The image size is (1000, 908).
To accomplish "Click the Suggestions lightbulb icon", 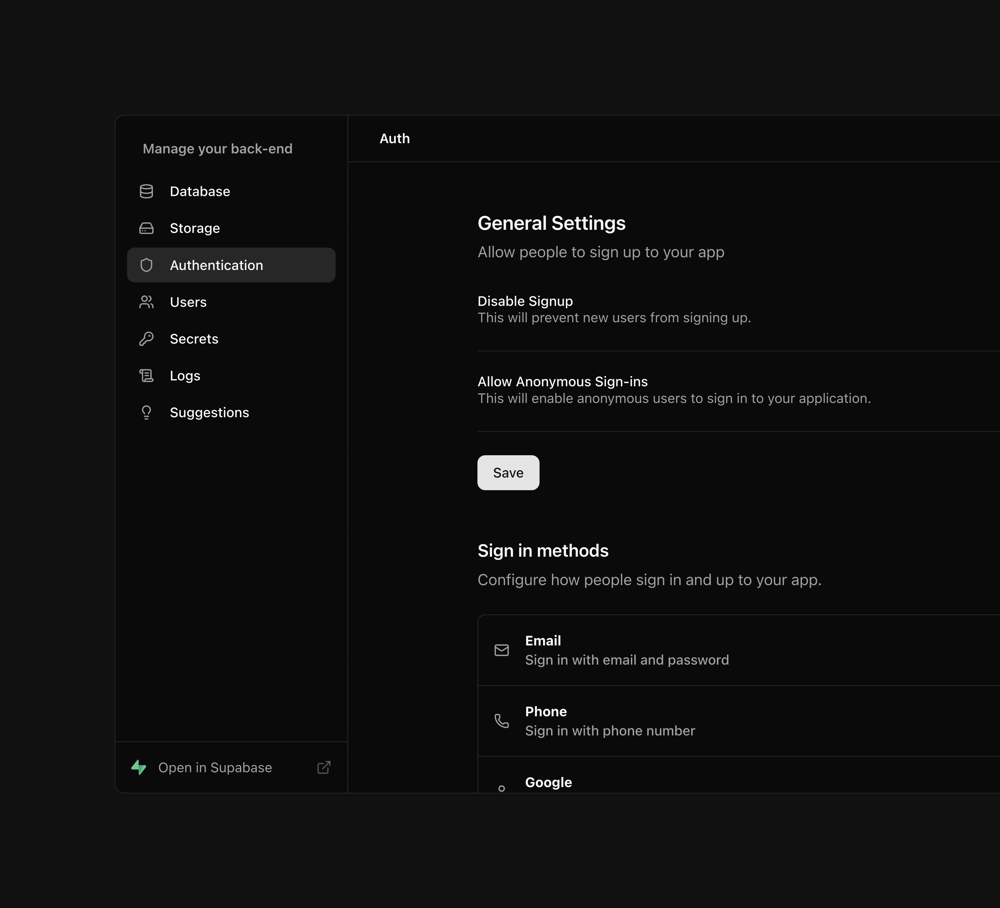I will pyautogui.click(x=146, y=413).
